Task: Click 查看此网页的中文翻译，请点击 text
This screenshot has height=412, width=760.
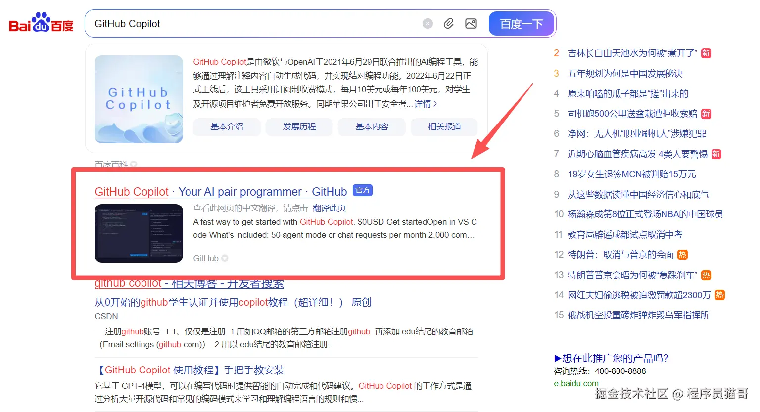Action: pyautogui.click(x=250, y=208)
